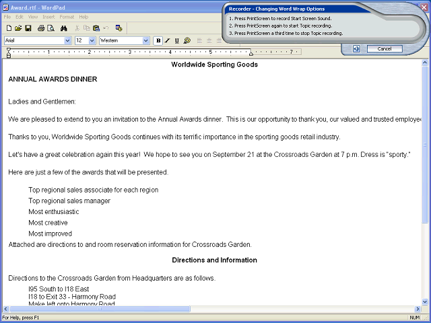The height and width of the screenshot is (323, 431).
Task: Click the vertical scrollbar thumb
Action: pos(425,144)
